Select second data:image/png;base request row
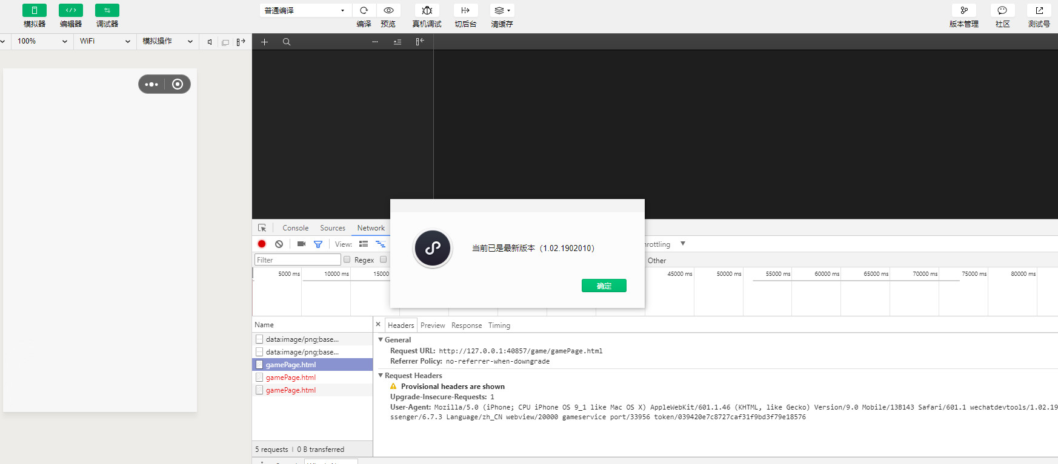This screenshot has height=464, width=1058. pos(313,352)
